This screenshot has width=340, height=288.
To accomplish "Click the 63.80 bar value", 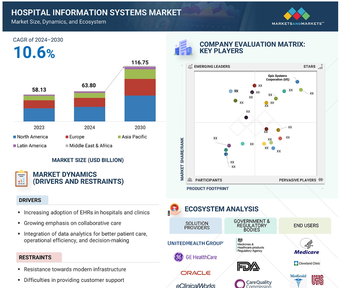I will [x=89, y=85].
